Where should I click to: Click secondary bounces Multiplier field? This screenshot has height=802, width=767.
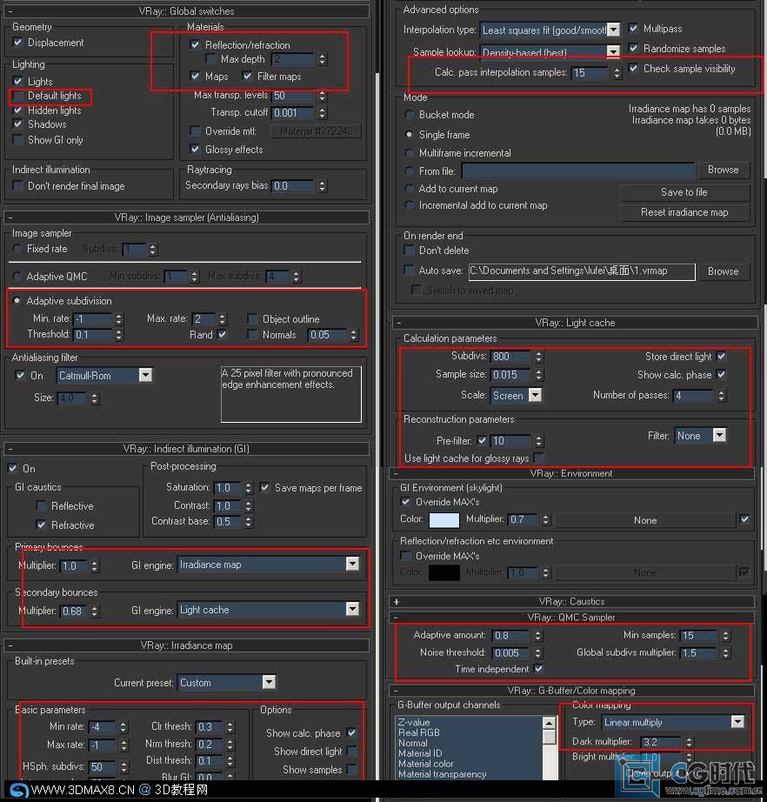(x=75, y=612)
